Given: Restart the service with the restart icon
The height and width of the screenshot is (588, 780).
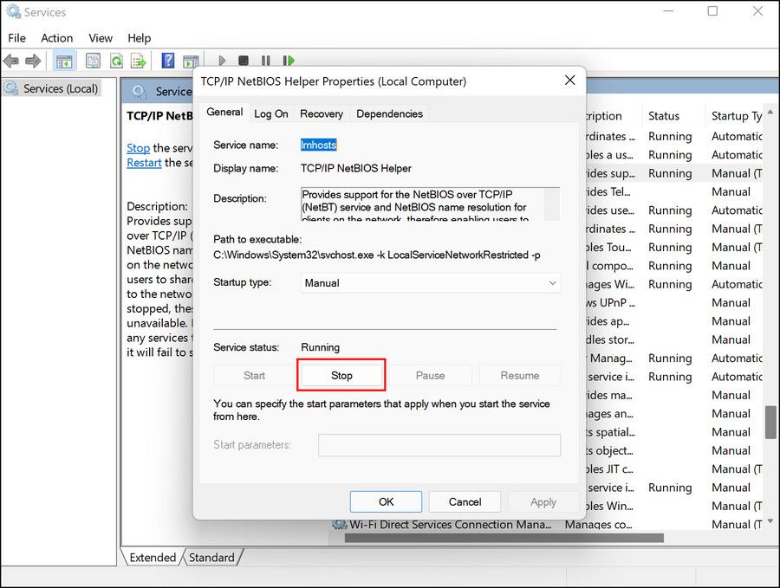Looking at the screenshot, I should coord(289,61).
